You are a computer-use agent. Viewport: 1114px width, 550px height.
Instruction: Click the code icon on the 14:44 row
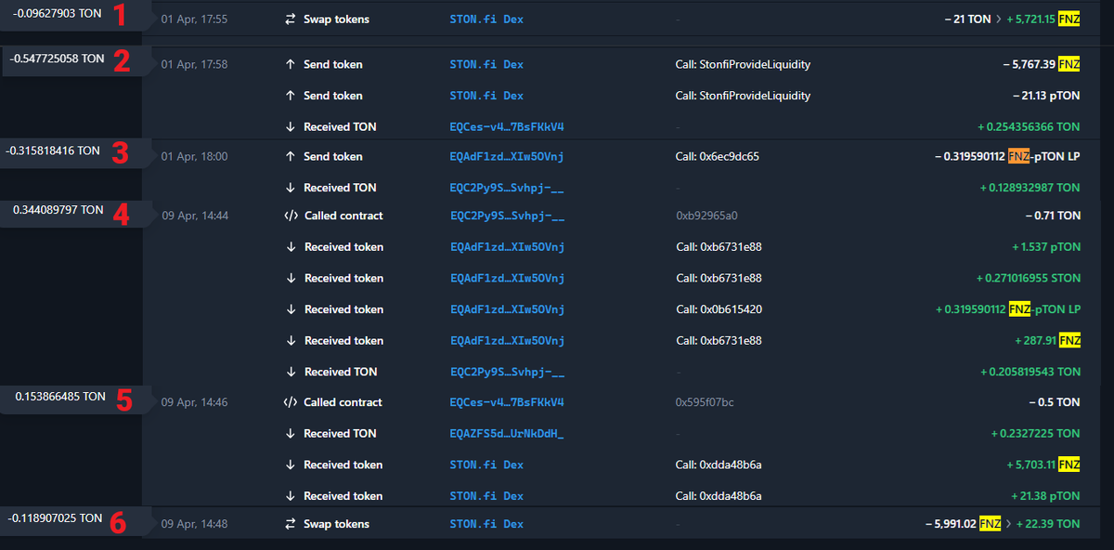291,216
